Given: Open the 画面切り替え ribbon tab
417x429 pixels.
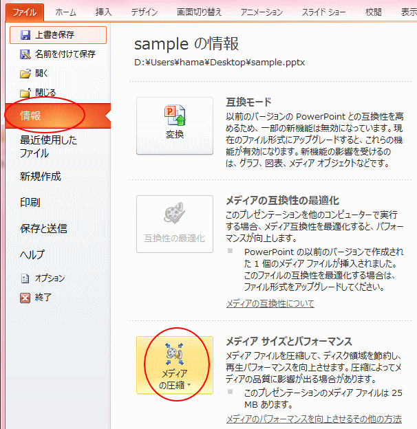Looking at the screenshot, I should (x=199, y=12).
